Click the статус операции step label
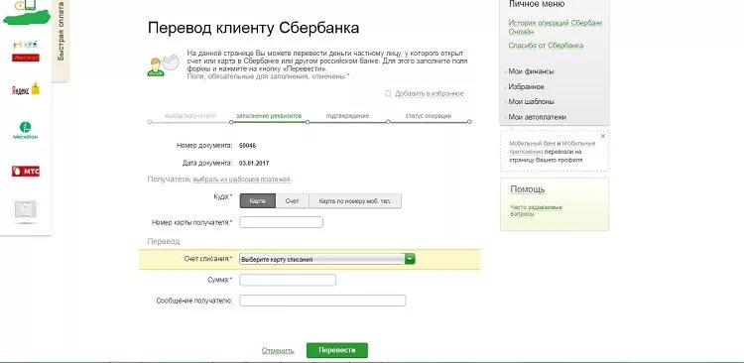The height and width of the screenshot is (363, 744). click(x=429, y=116)
